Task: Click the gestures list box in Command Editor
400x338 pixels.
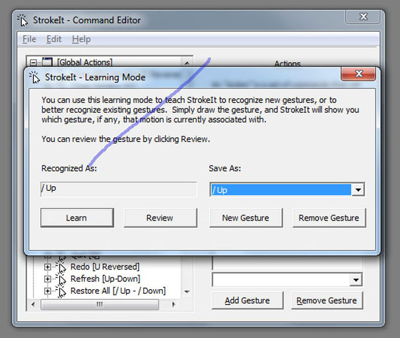Action: 287,263
